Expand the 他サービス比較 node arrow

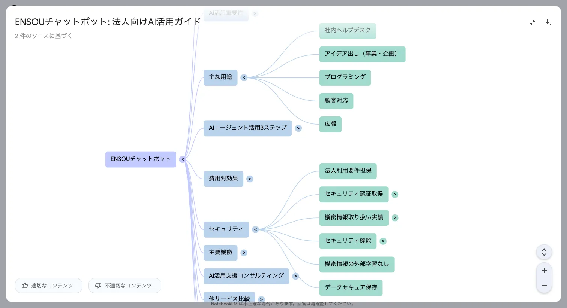click(x=262, y=299)
